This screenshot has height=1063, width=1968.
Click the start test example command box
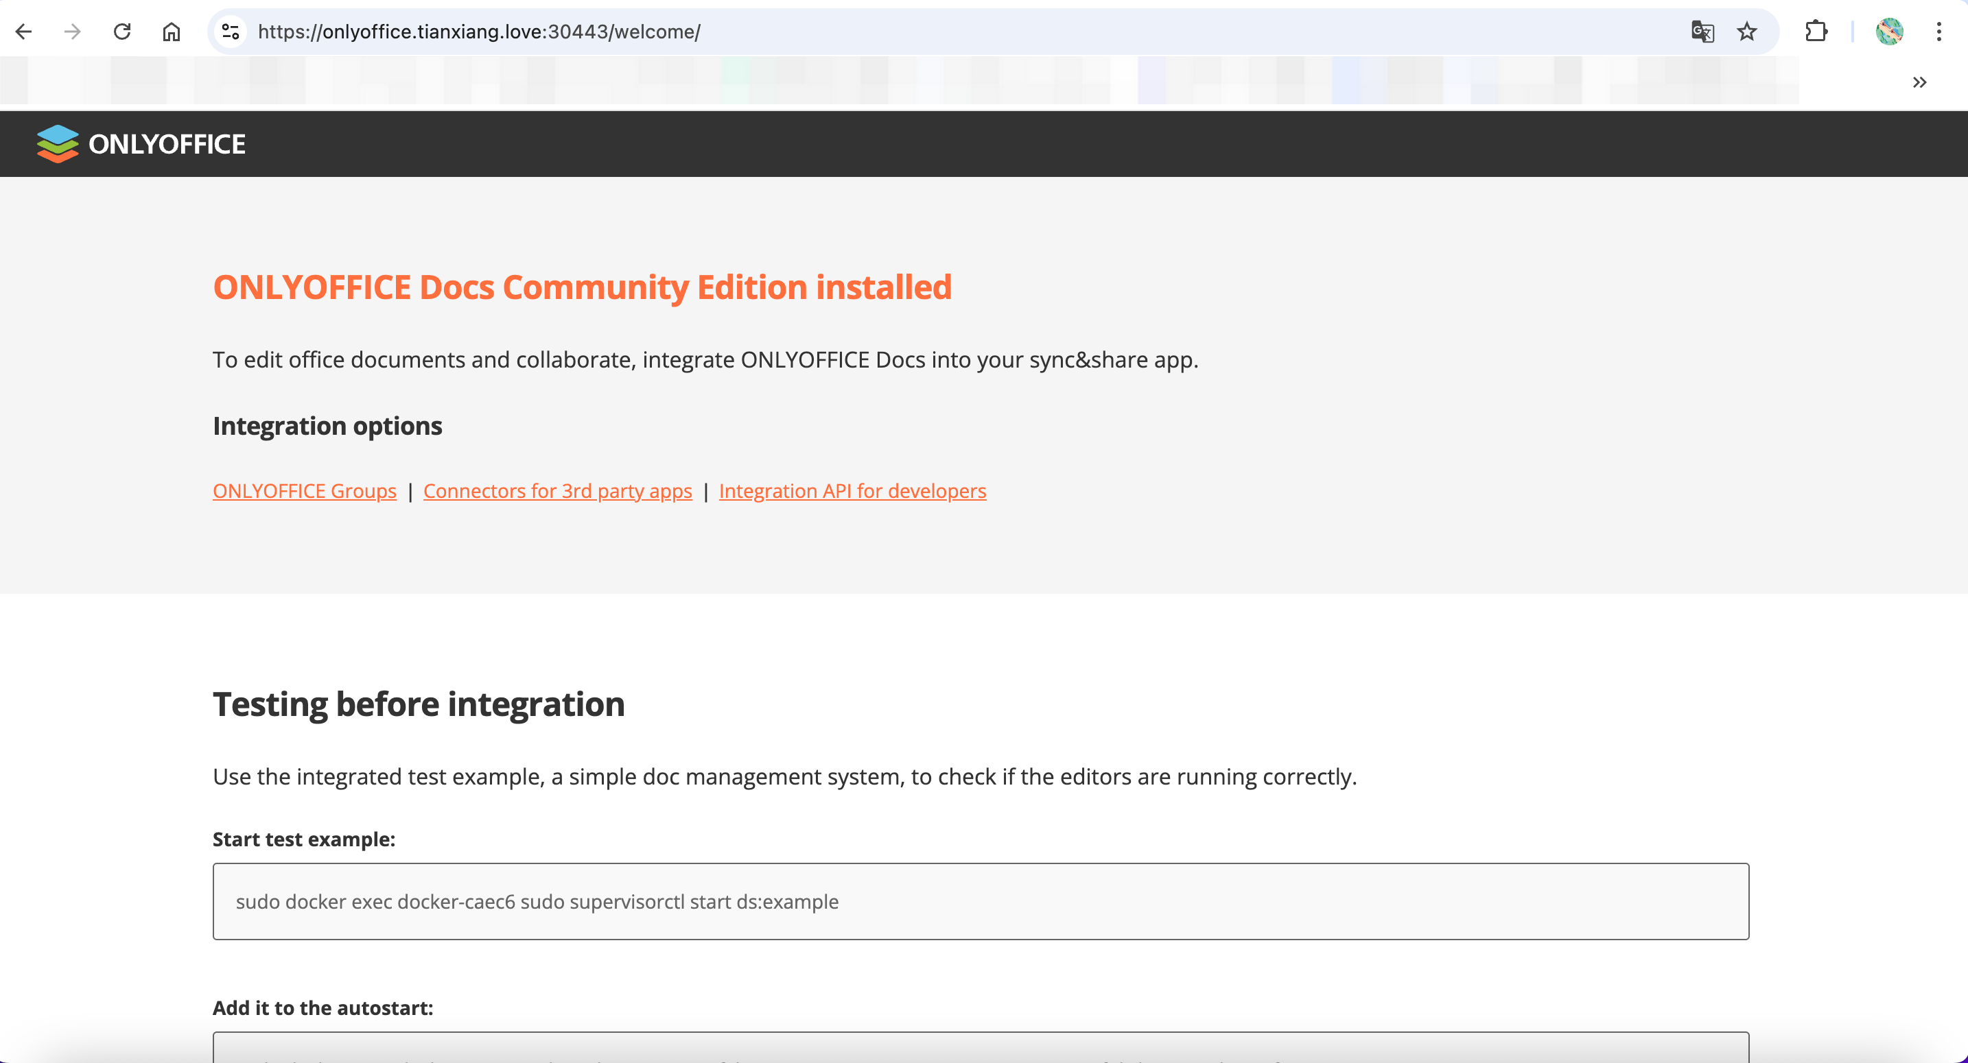[980, 901]
